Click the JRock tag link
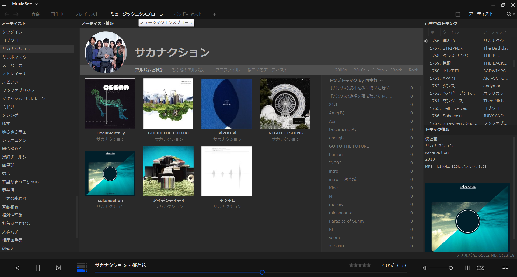The image size is (517, 277). tap(396, 70)
